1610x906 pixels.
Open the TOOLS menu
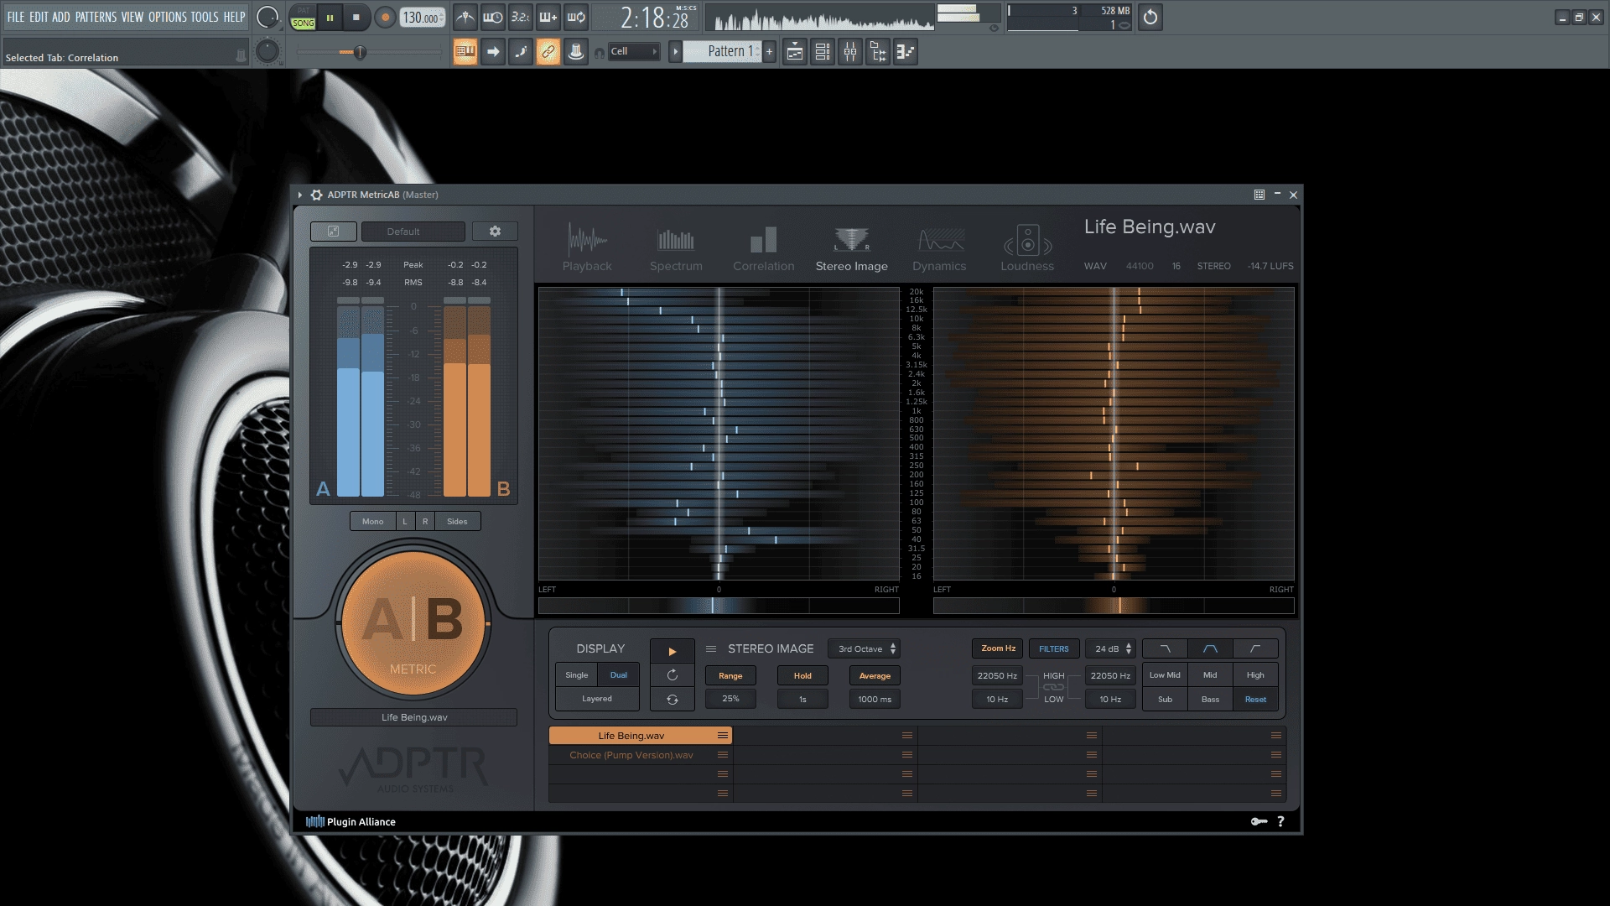point(204,17)
